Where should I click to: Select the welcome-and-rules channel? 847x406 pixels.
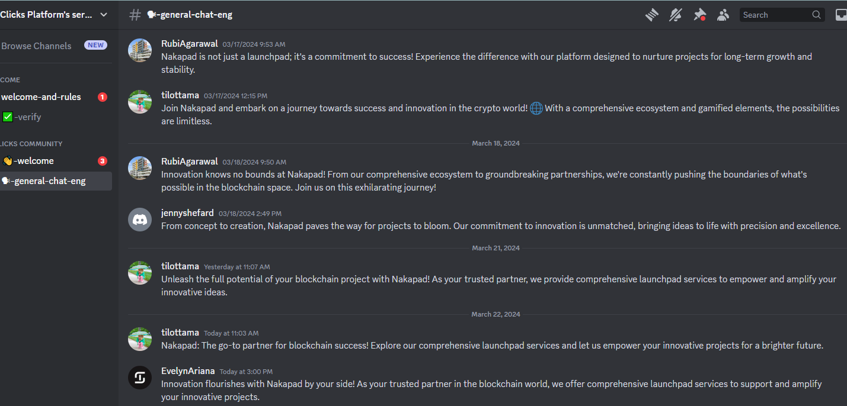point(41,97)
